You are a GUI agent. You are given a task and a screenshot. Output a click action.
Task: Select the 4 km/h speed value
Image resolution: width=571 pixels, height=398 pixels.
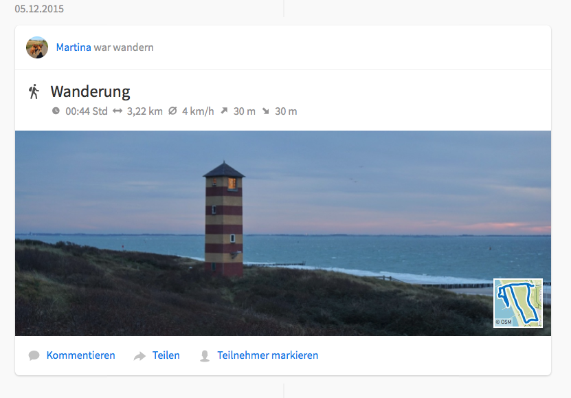pos(199,111)
